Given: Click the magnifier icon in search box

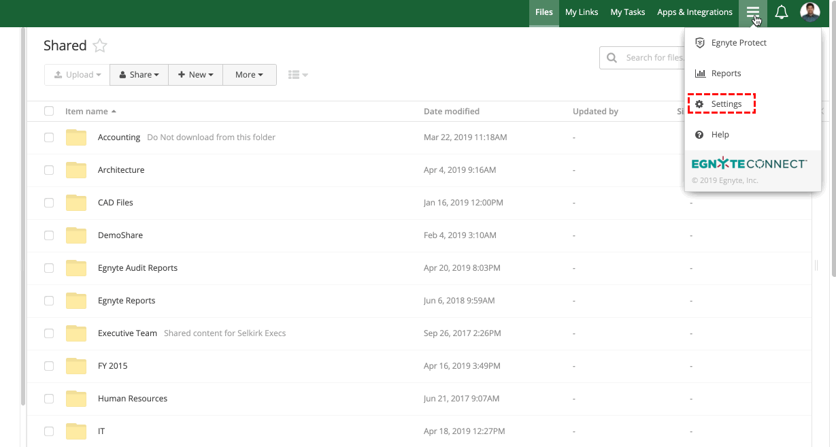Looking at the screenshot, I should point(612,58).
